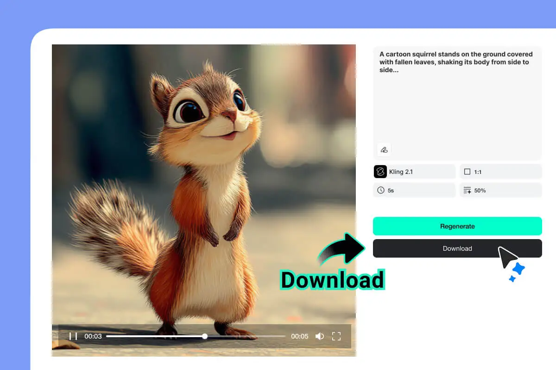
Task: Click the clock icon beside 5s
Action: (380, 190)
